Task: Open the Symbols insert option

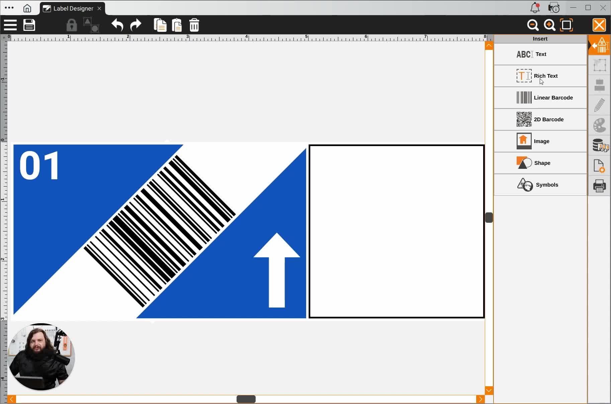Action: (540, 185)
